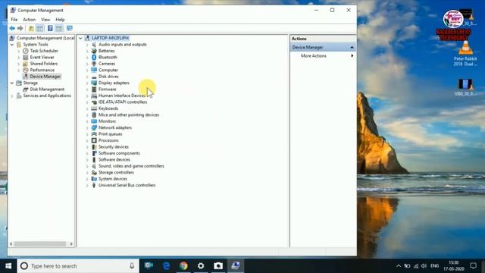This screenshot has height=273, width=485.
Task: Click the Processors category icon
Action: tap(94, 140)
